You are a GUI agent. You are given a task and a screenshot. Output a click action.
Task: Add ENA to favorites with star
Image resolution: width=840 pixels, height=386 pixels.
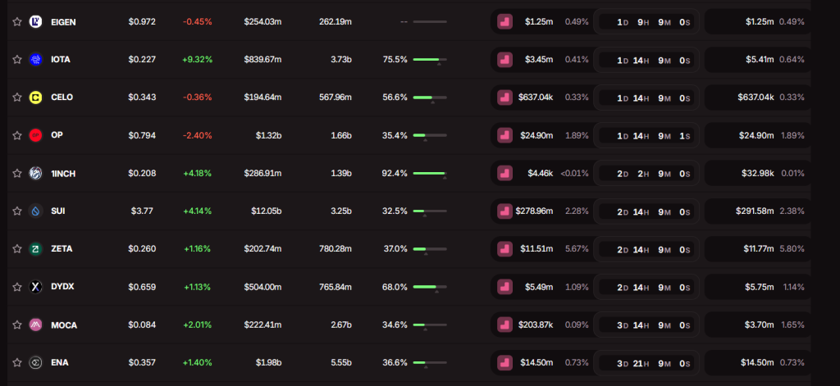(17, 363)
